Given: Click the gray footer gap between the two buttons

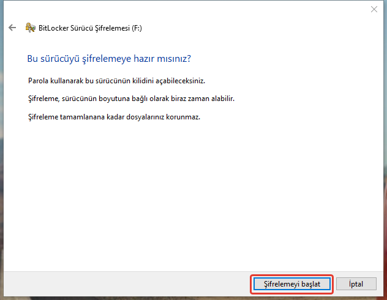Looking at the screenshot, I should 334,284.
